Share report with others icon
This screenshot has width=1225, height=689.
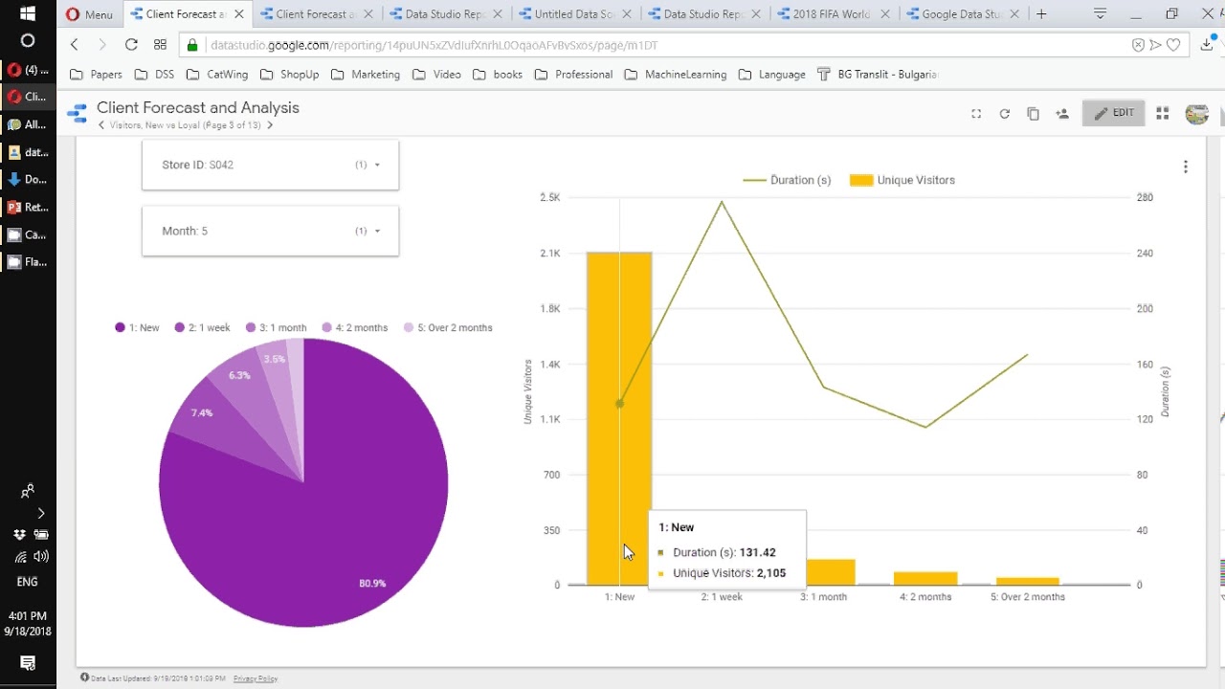click(x=1062, y=114)
